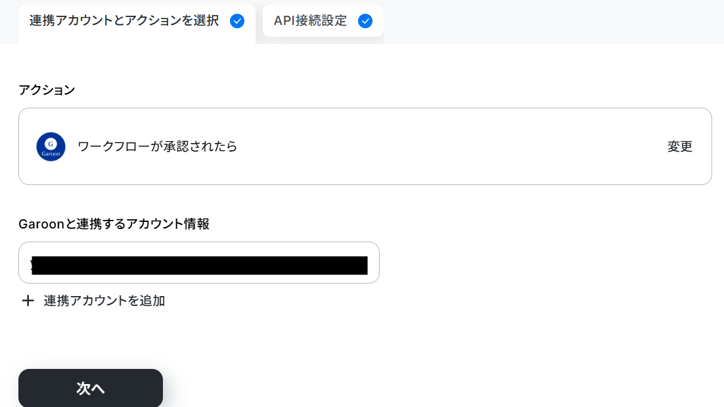Click the blue checkmark on 連携アカウントとアクションを選択 tab

pos(237,21)
